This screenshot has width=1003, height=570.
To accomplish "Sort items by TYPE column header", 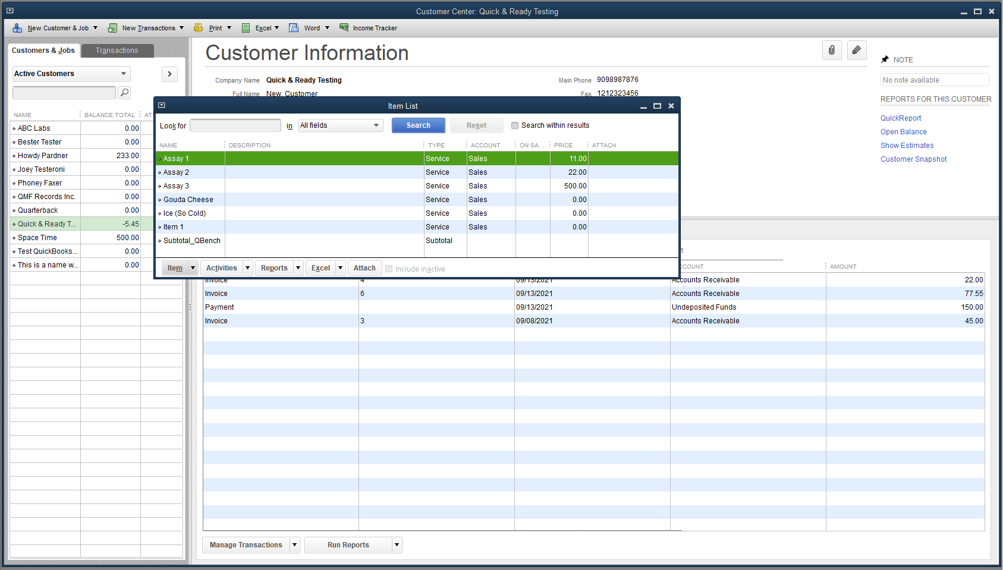I will click(x=436, y=145).
